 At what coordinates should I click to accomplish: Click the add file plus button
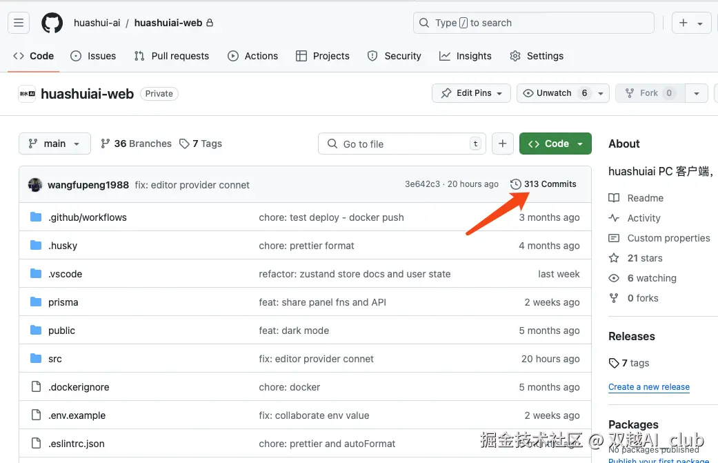pos(503,144)
